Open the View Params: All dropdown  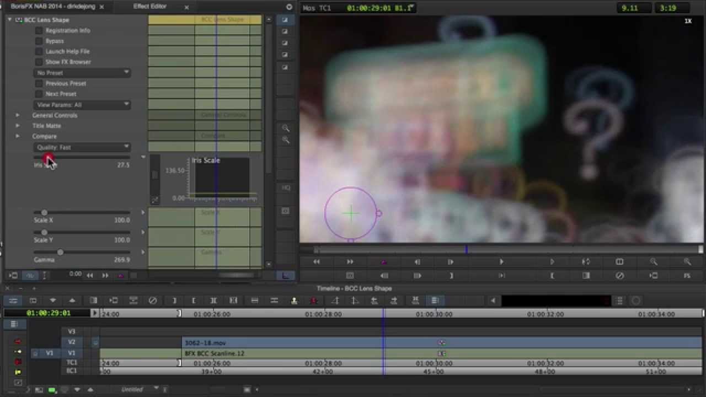click(82, 104)
